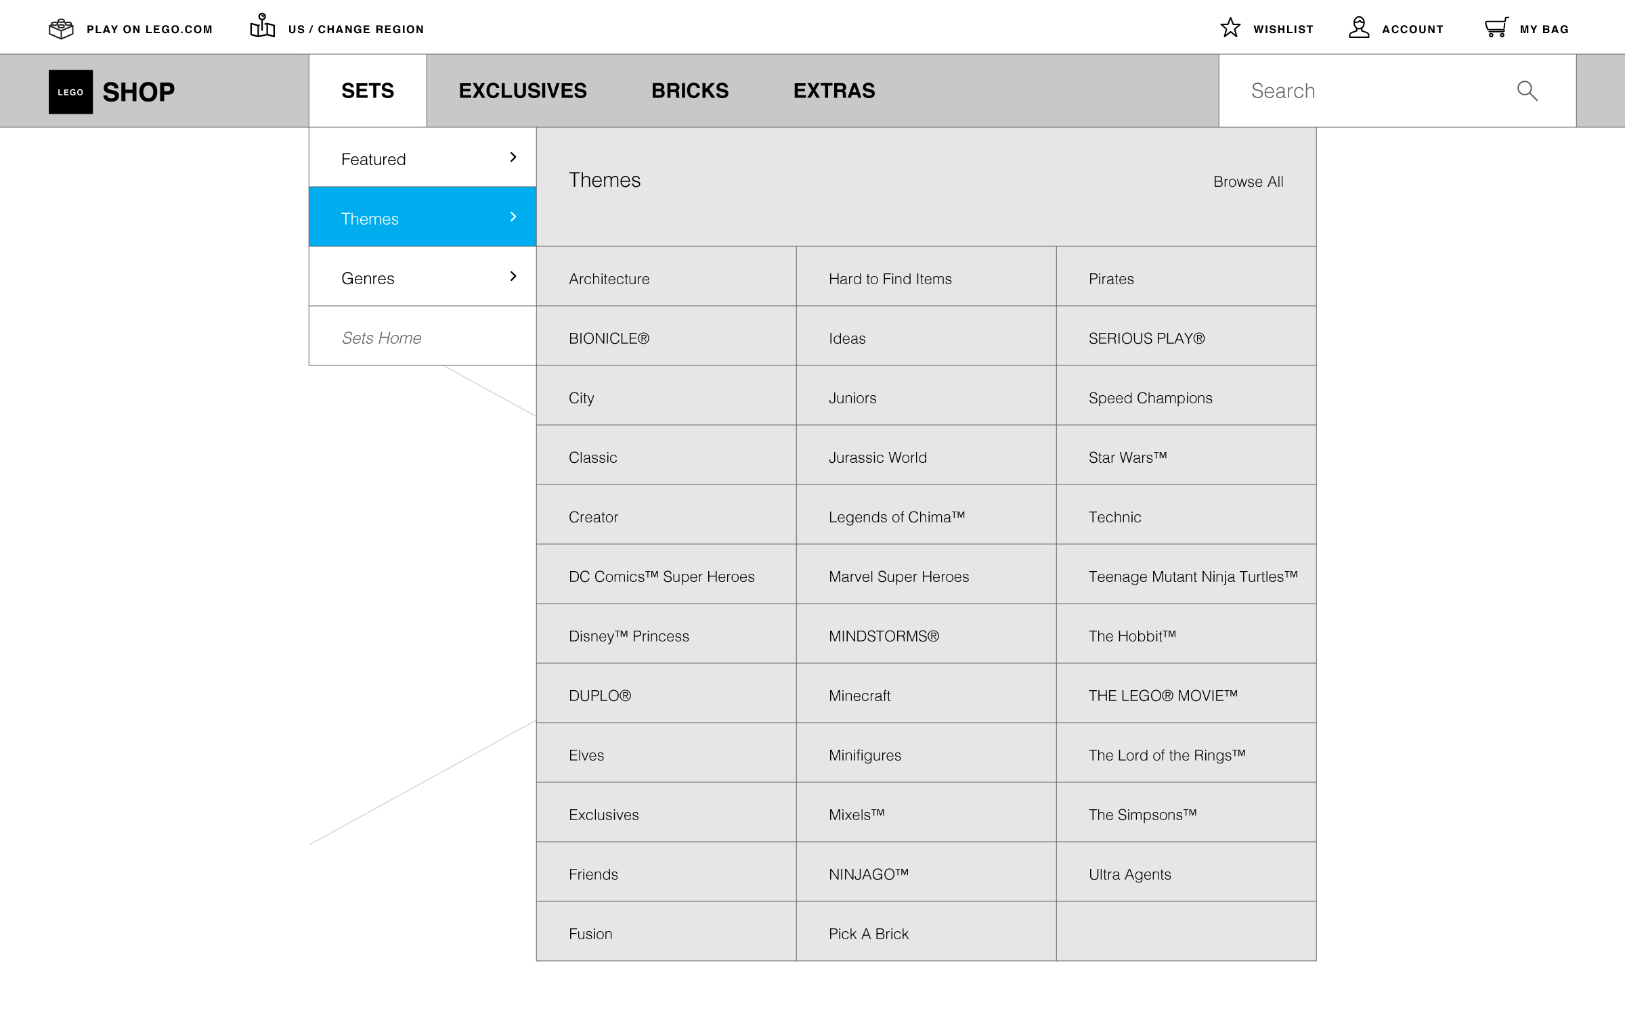Click into the Search field
The image size is (1625, 1015).
click(1368, 91)
